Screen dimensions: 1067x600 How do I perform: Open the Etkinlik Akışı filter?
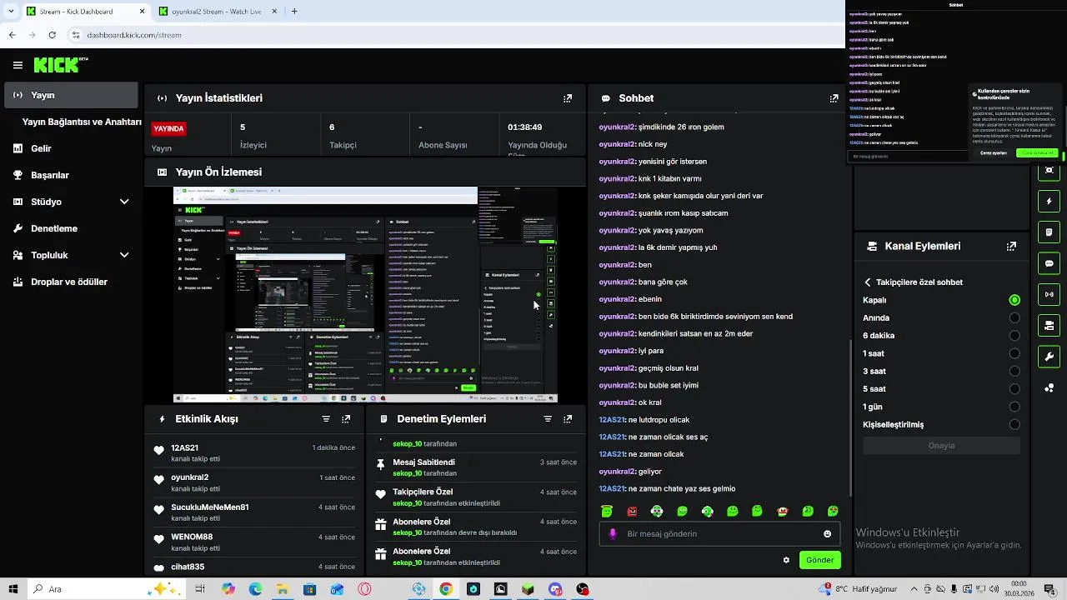tap(326, 419)
